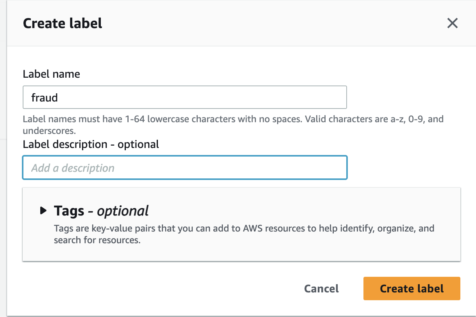The image size is (476, 317).
Task: Click the 'Add a description' placeholder
Action: [73, 168]
